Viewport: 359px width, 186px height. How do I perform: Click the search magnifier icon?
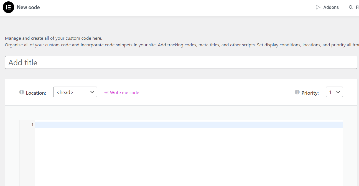click(351, 7)
